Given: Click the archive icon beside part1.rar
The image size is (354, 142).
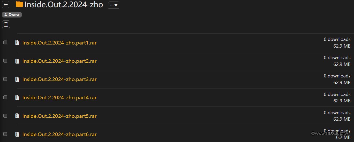Looking at the screenshot, I should click(17, 43).
